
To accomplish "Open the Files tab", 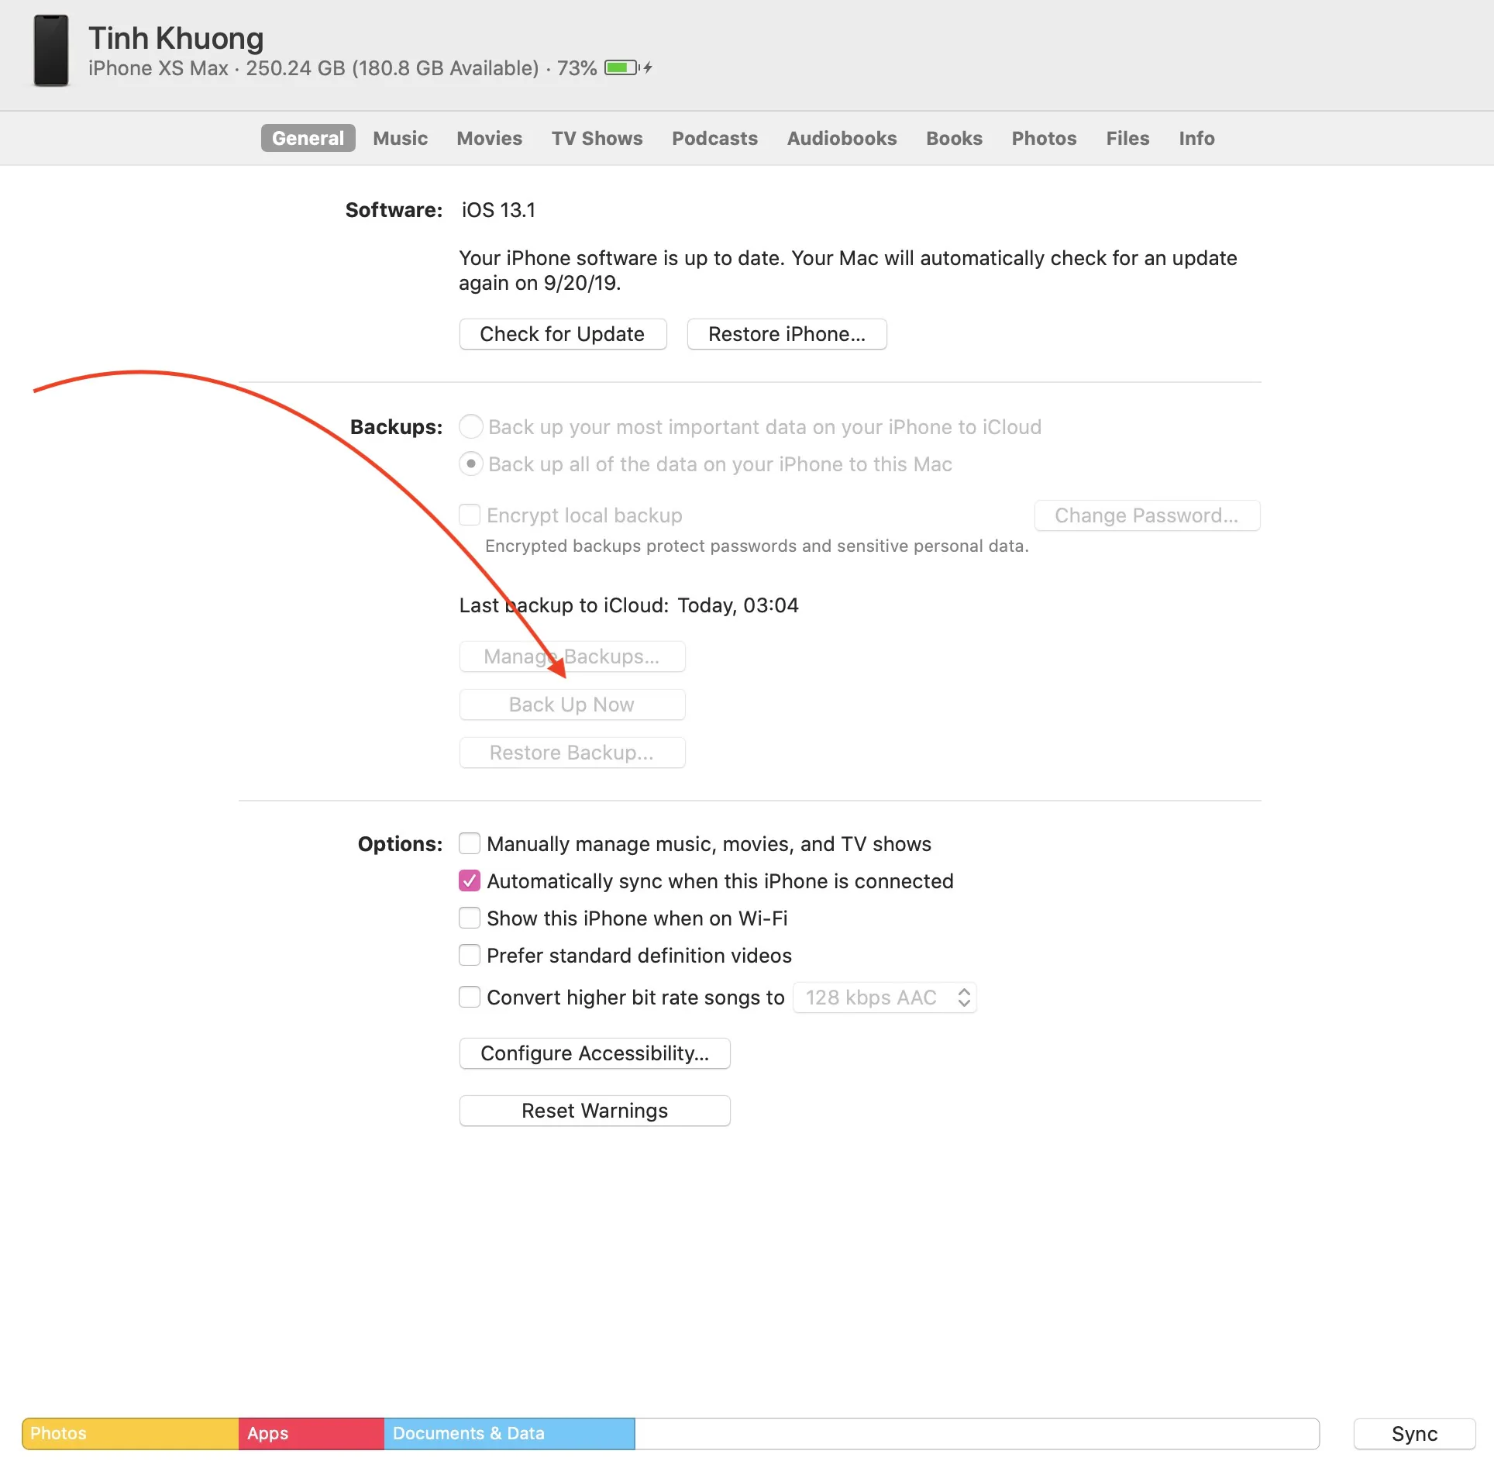I will pos(1127,138).
